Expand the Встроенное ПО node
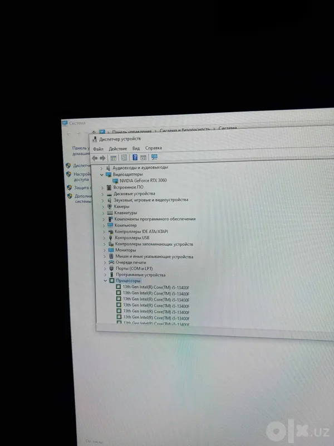This screenshot has height=446, width=334. click(x=102, y=188)
